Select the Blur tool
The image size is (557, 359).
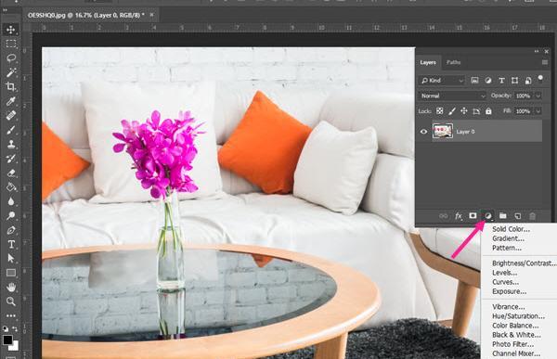coord(10,201)
